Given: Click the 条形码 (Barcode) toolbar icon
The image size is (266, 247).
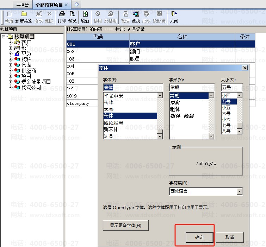Looking at the screenshot, I should tap(159, 14).
